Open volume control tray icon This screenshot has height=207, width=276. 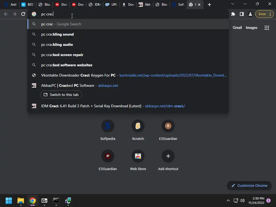[x=242, y=201]
